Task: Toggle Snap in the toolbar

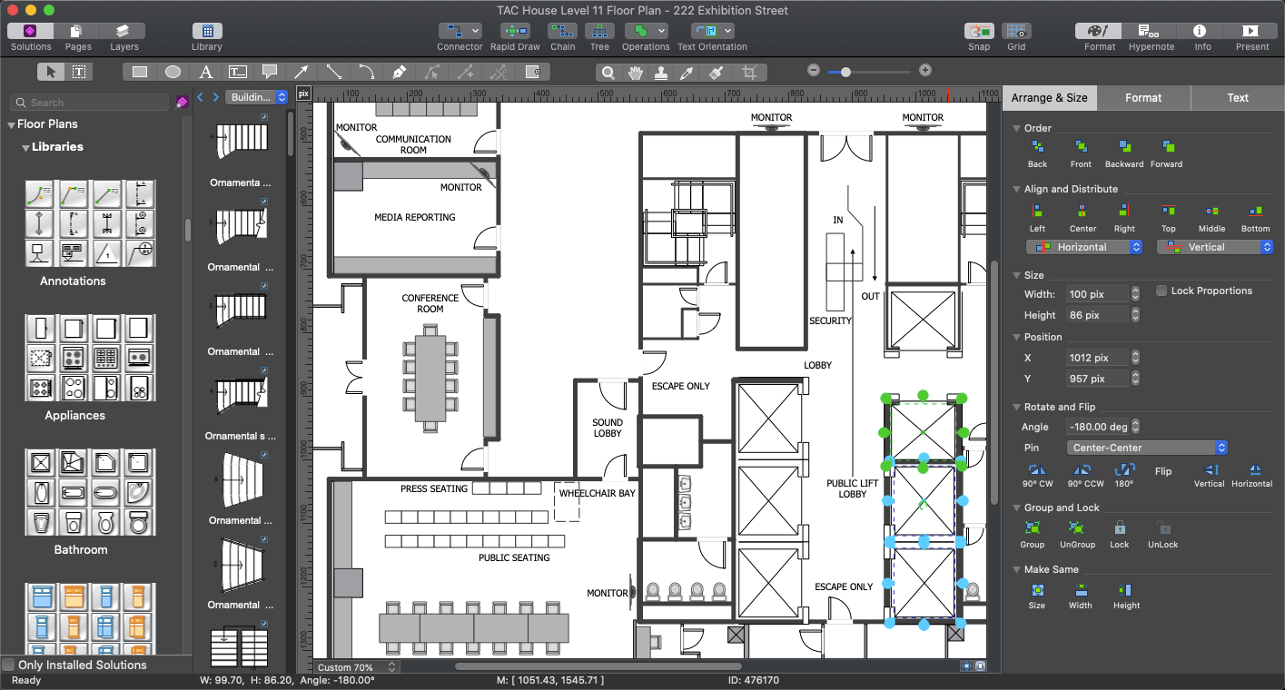Action: [979, 31]
